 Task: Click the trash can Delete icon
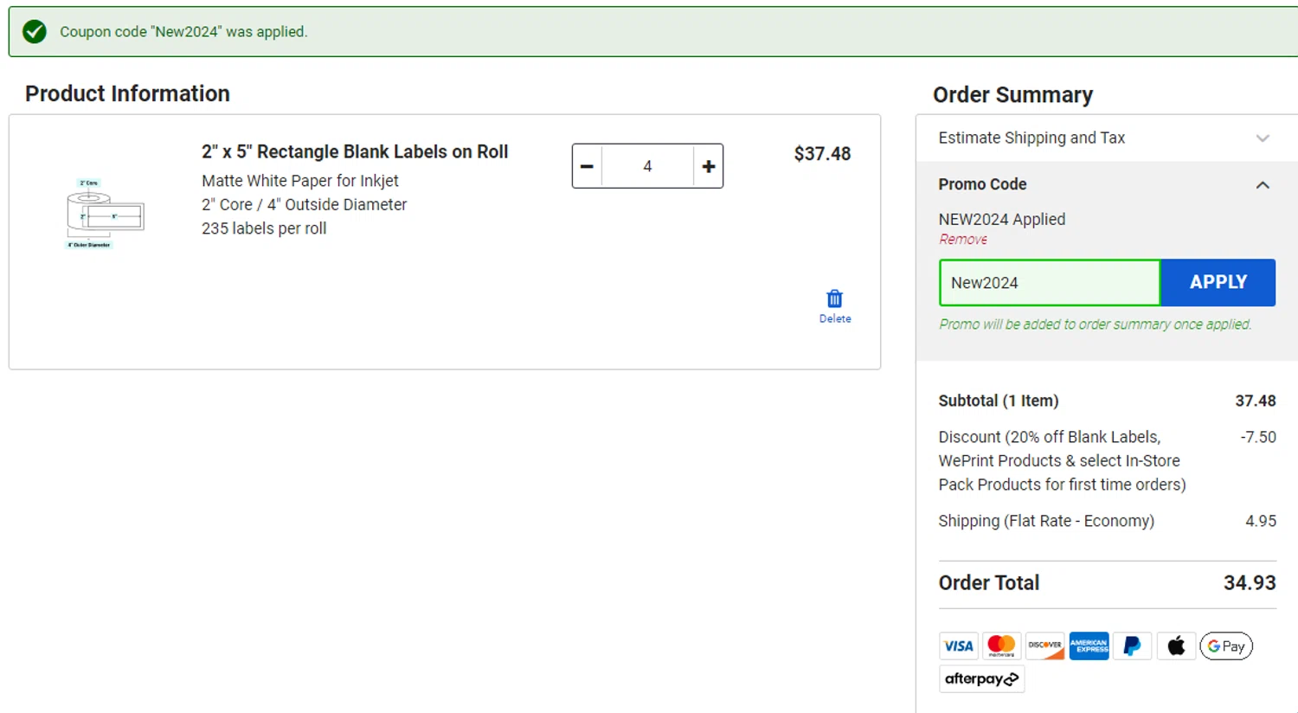tap(834, 299)
